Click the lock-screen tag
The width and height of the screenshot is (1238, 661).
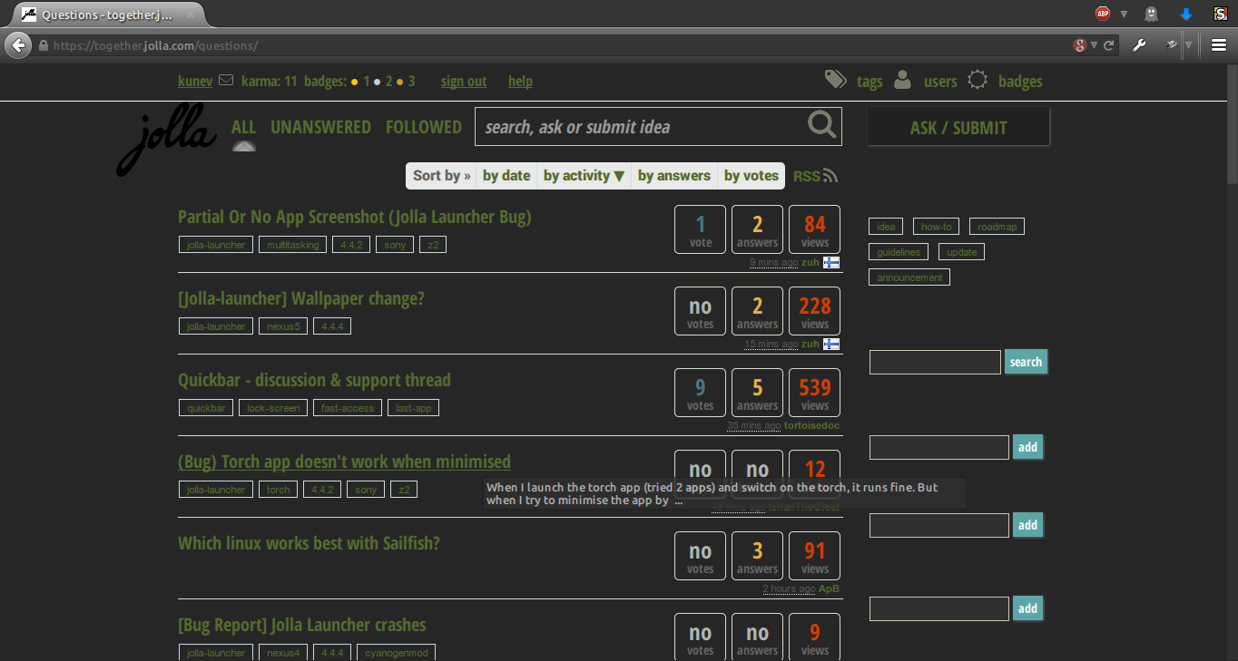click(273, 408)
